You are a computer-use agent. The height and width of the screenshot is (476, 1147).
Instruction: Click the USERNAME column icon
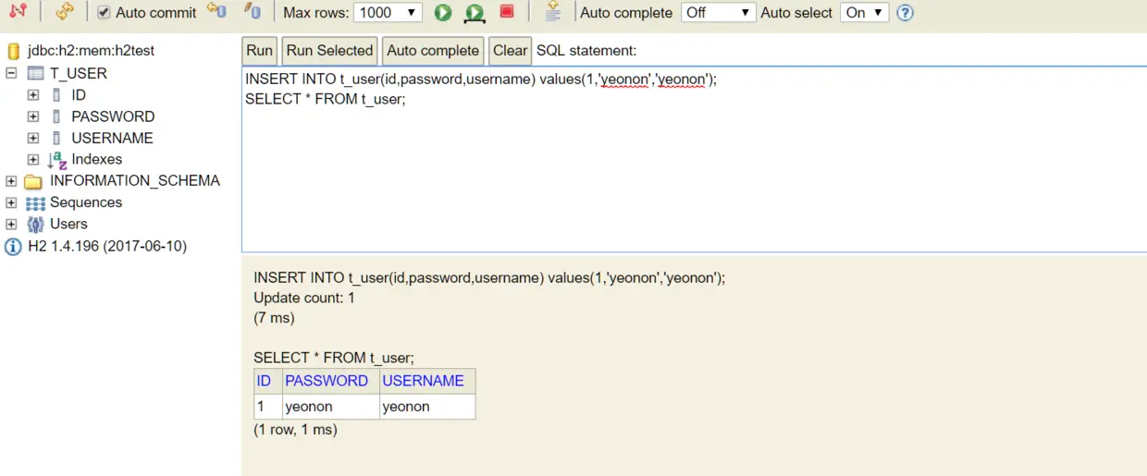coord(56,138)
